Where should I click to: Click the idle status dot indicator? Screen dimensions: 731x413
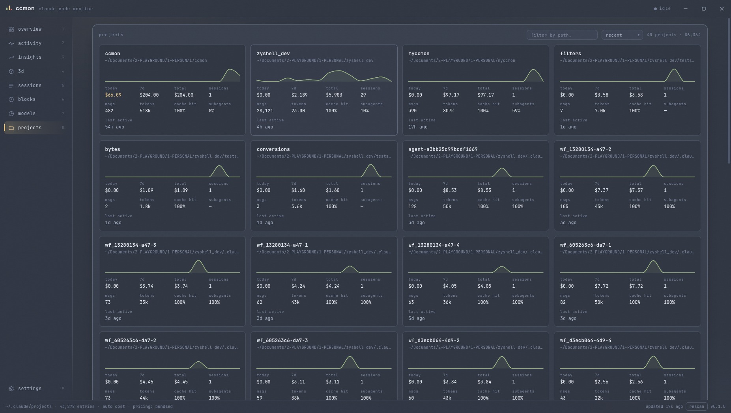655,9
